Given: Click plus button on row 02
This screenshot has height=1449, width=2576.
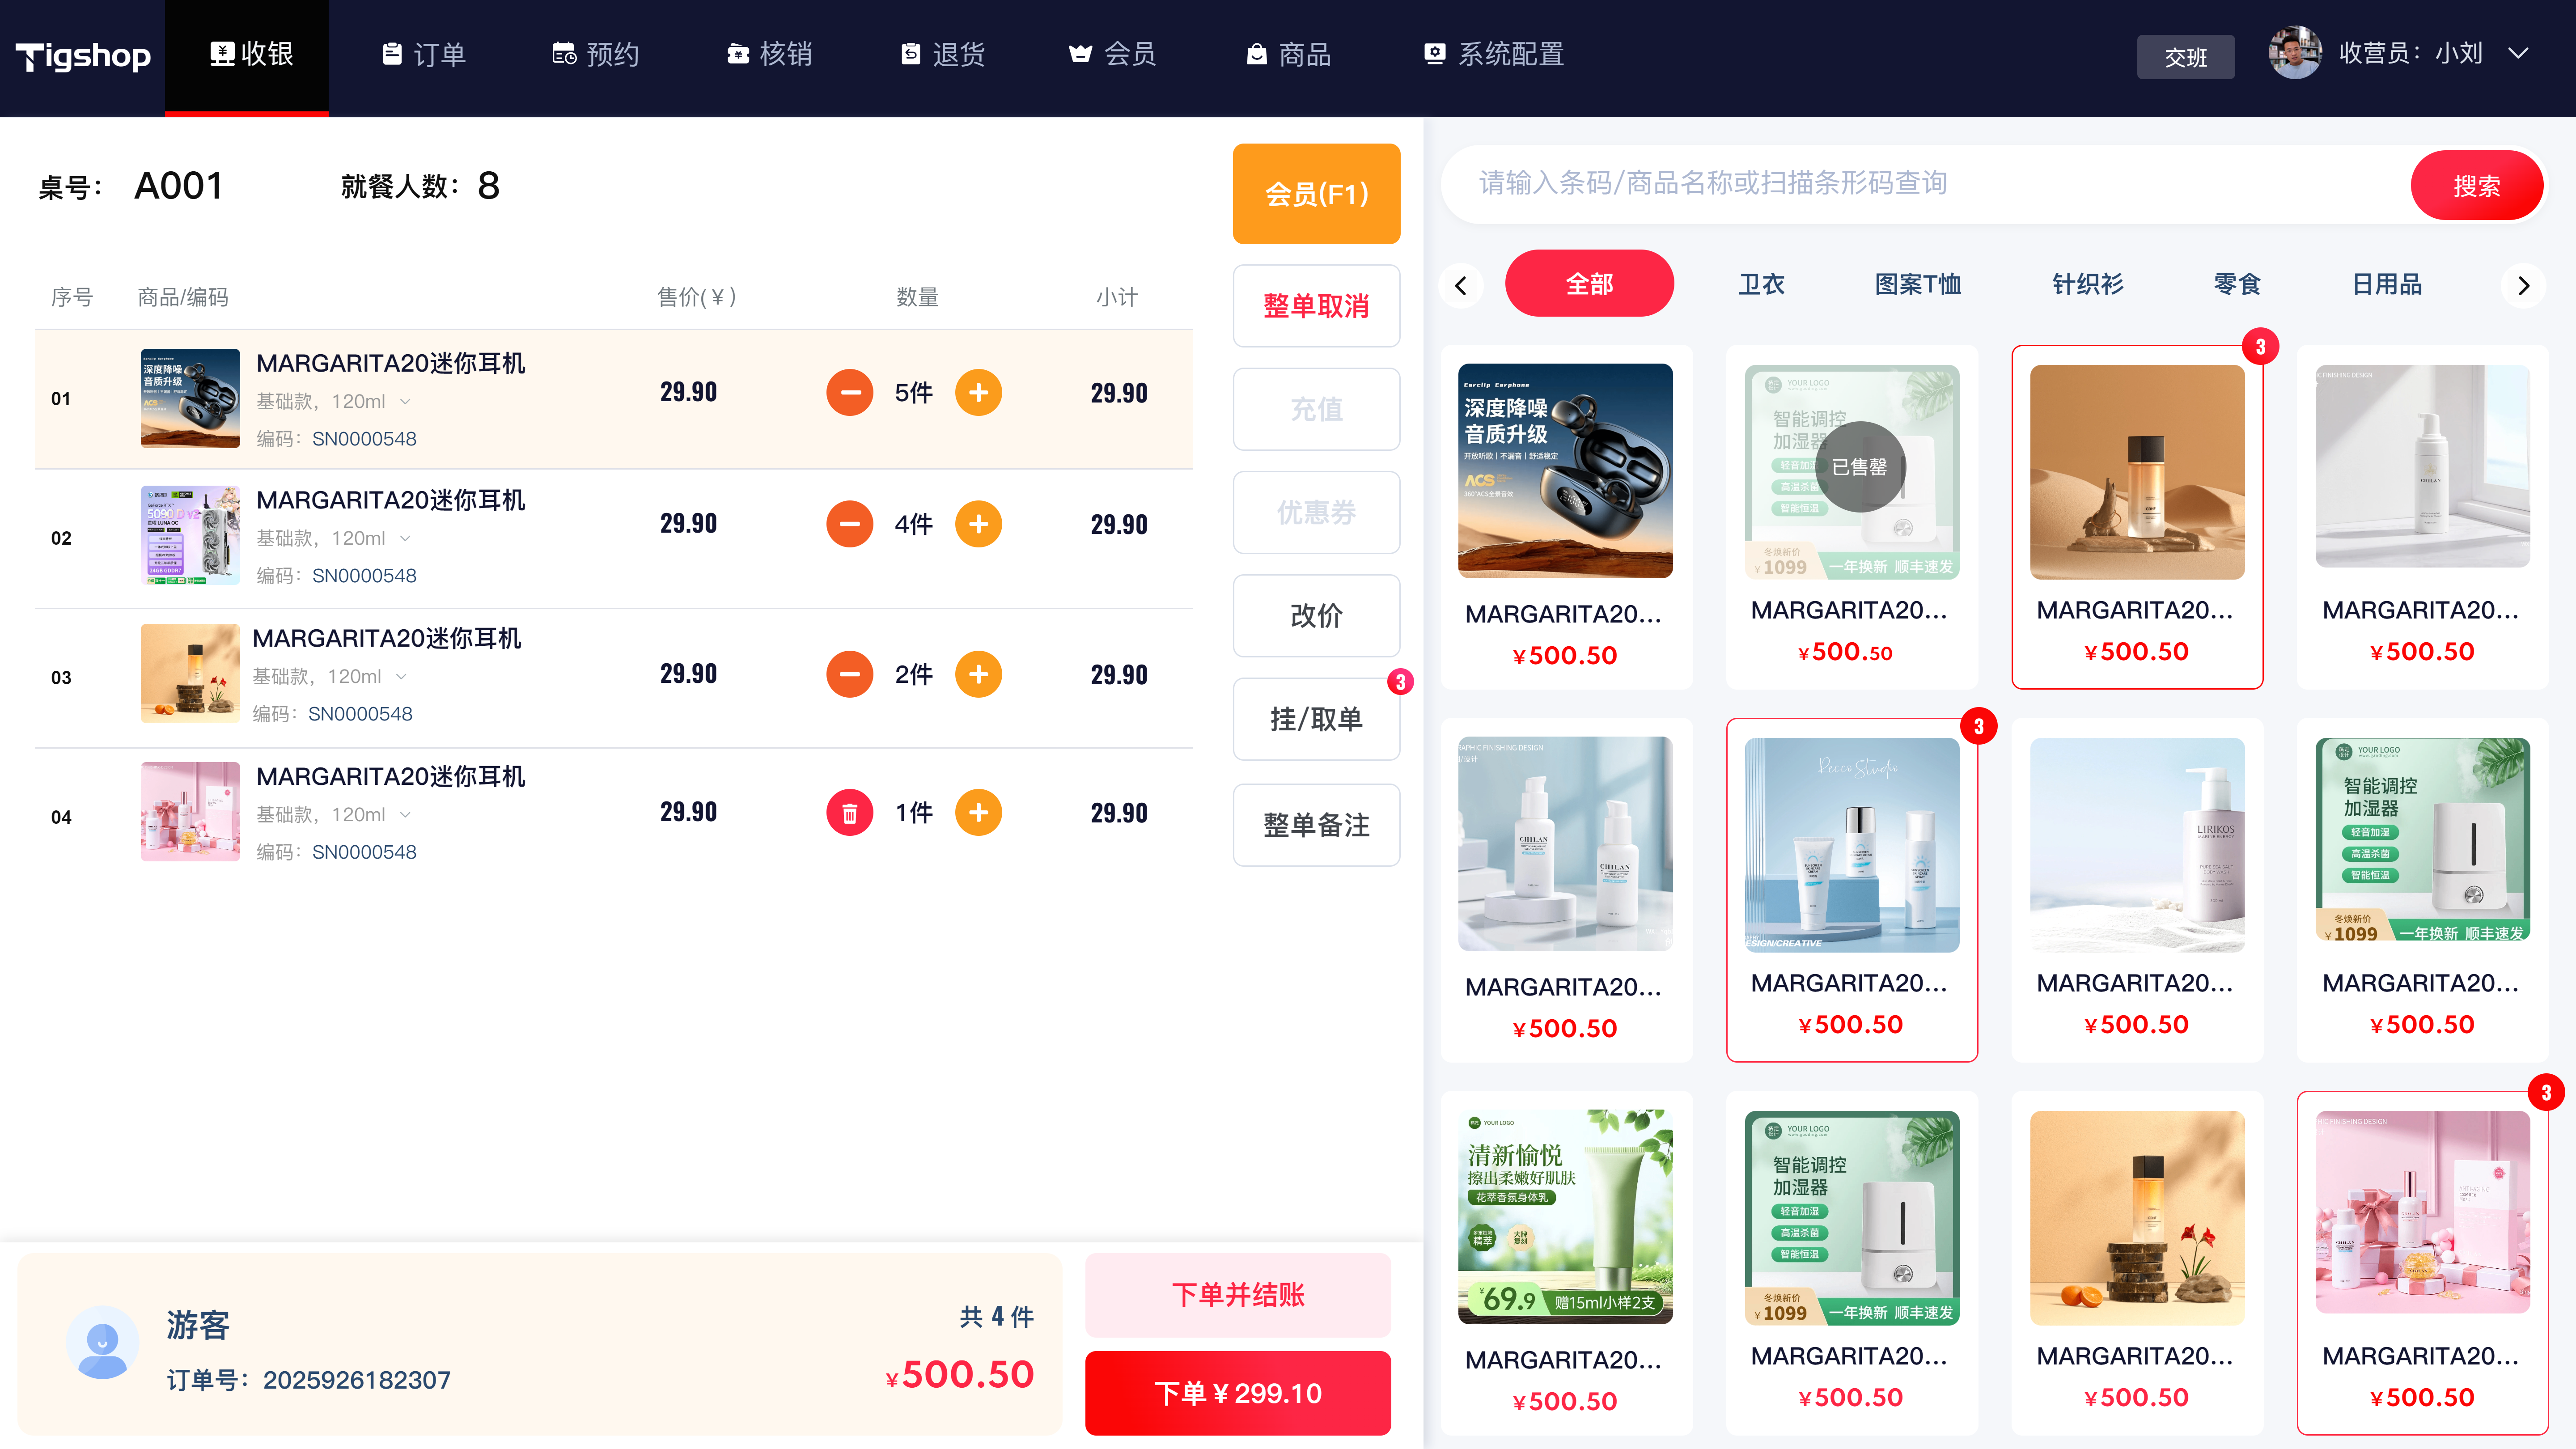Looking at the screenshot, I should click(978, 524).
